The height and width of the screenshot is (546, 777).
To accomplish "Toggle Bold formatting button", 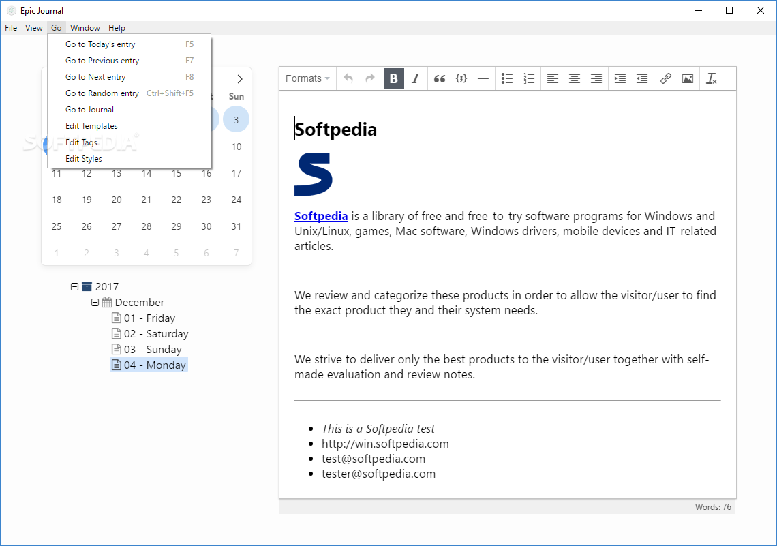I will [393, 78].
